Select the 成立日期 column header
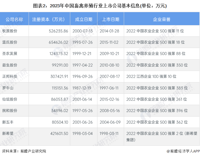Viewport: 200px width, 157px height. [x=84, y=19]
